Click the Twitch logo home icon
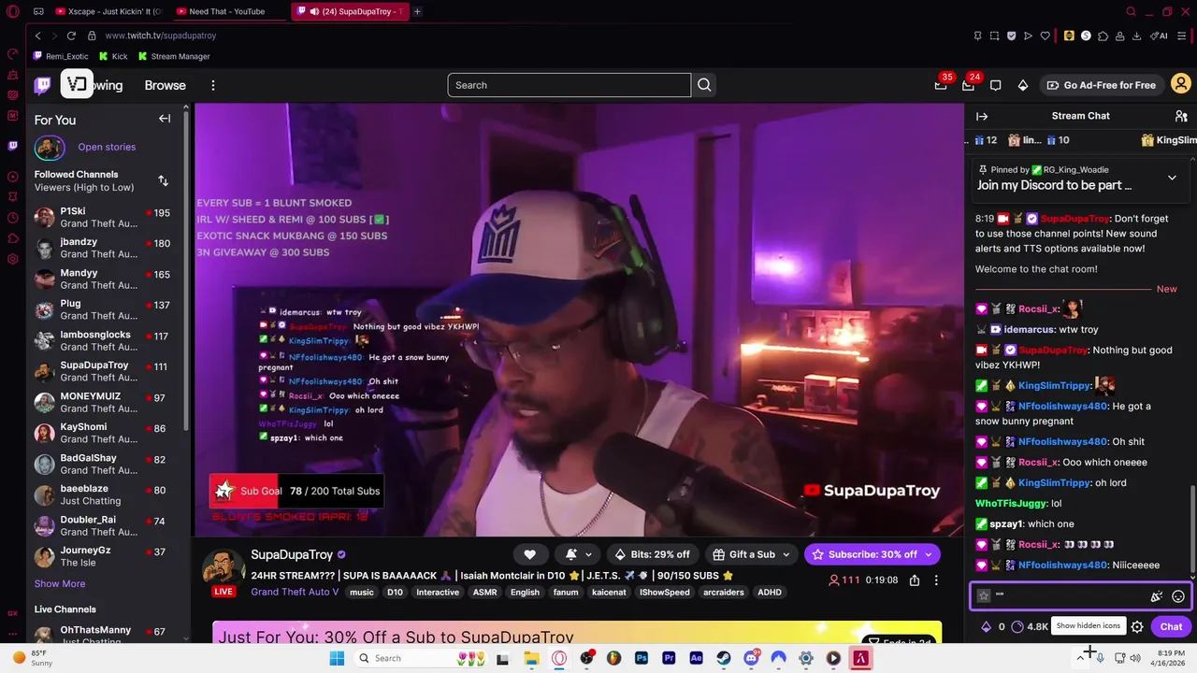This screenshot has width=1197, height=673. click(43, 85)
